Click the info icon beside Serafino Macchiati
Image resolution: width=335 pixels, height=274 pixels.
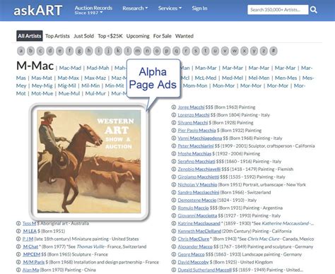coord(174,162)
